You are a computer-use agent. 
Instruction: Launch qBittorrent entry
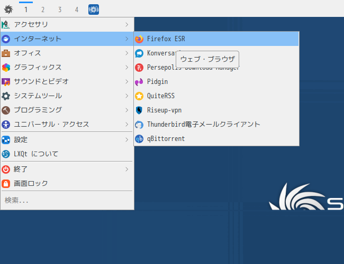click(x=216, y=138)
